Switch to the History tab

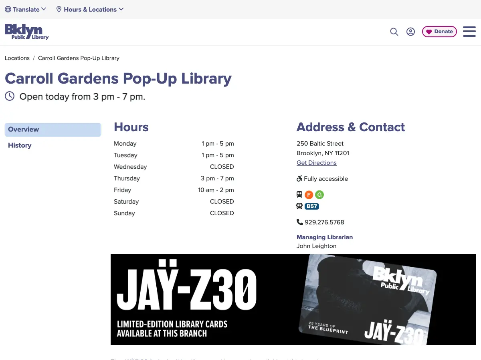(x=20, y=145)
